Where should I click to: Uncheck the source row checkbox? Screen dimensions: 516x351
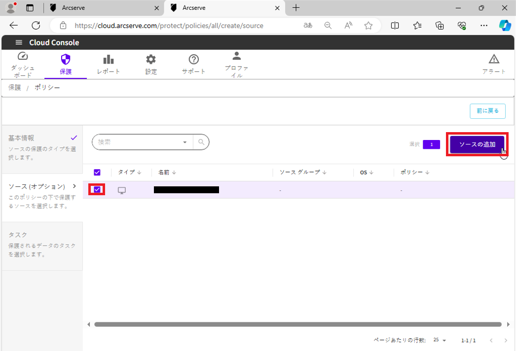coord(97,189)
